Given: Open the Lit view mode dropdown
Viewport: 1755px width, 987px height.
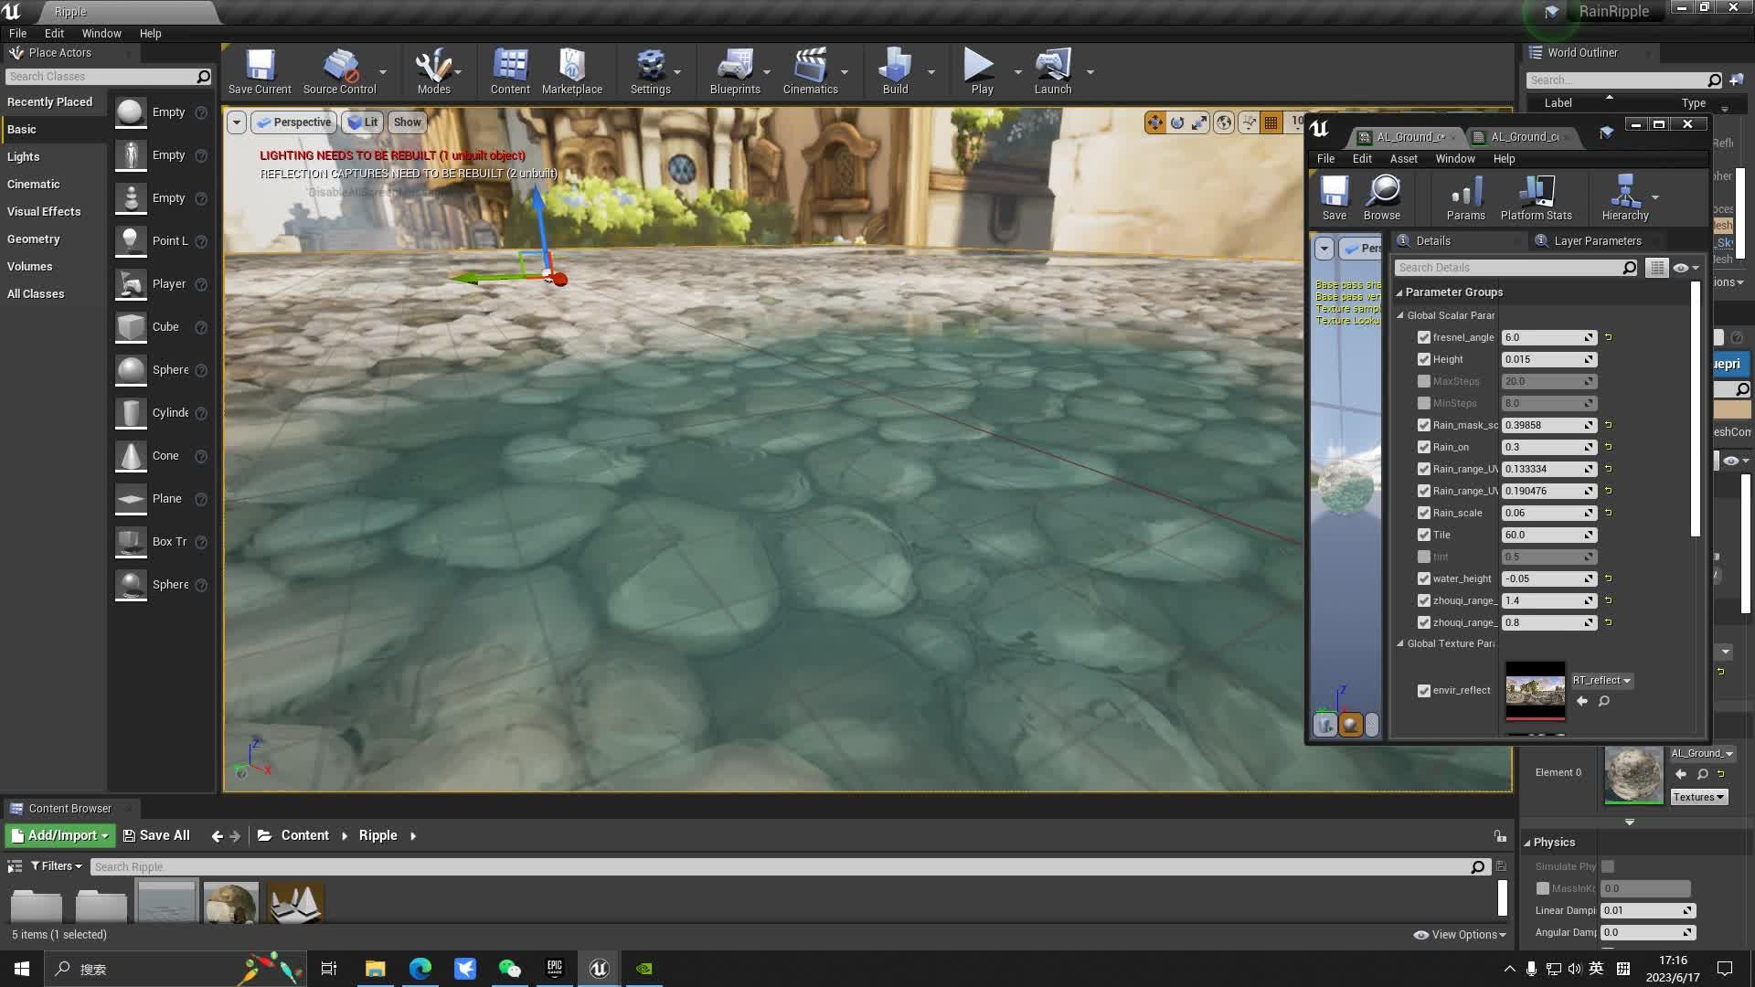Looking at the screenshot, I should (363, 122).
